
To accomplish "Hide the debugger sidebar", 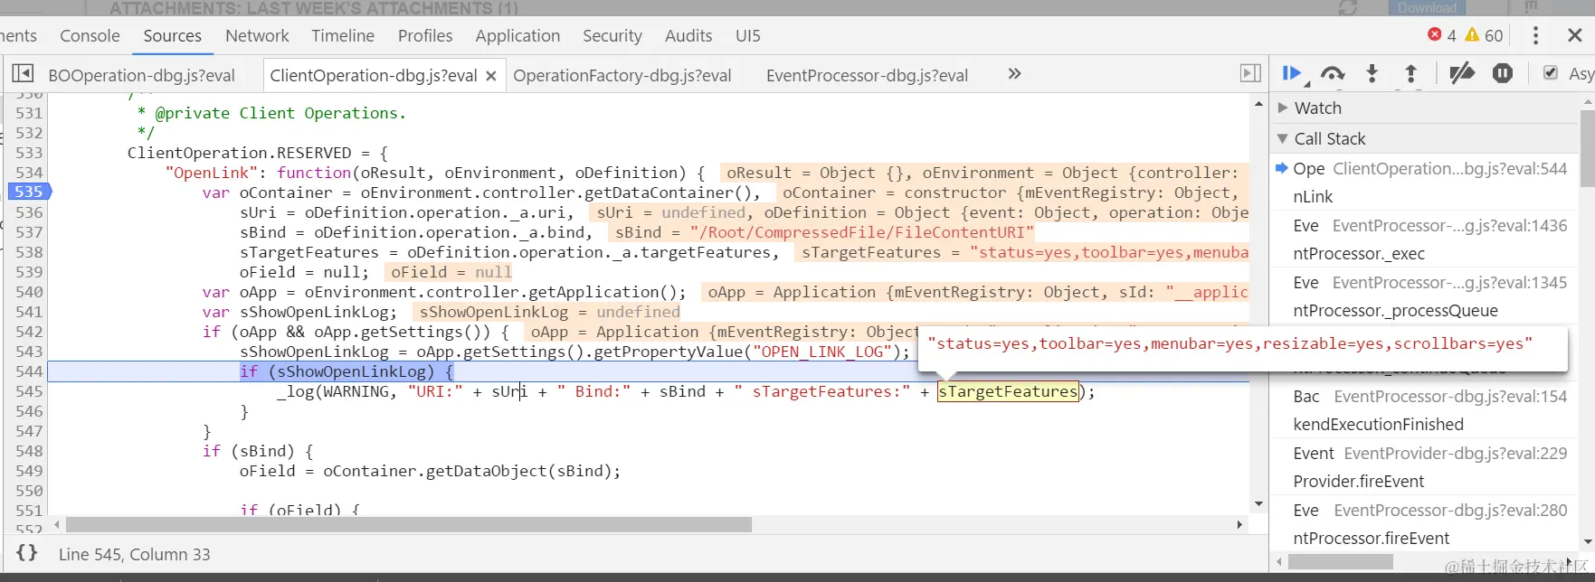I will pos(1250,73).
